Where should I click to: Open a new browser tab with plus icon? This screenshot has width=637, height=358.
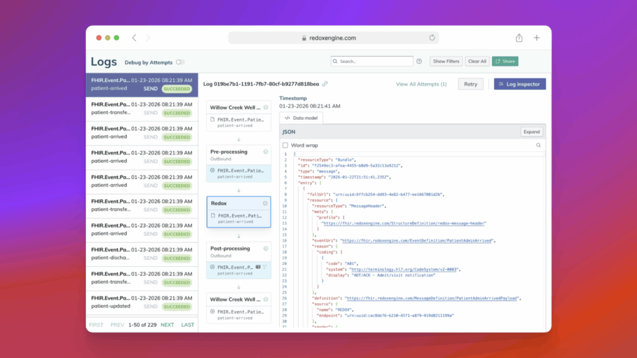coord(537,38)
